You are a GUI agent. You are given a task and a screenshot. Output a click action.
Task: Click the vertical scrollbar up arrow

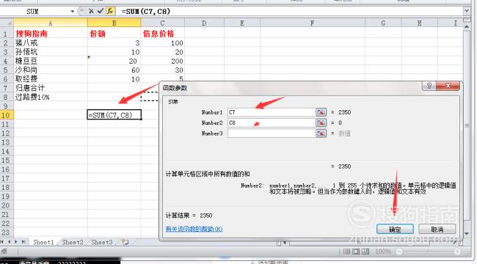[x=467, y=26]
